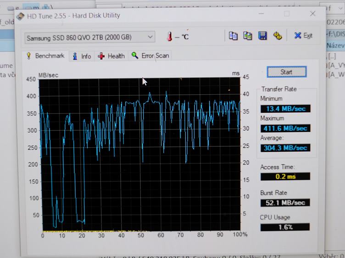Click the copy screenshot to clipboard icon
Image resolution: width=345 pixels, height=258 pixels.
pyautogui.click(x=248, y=36)
